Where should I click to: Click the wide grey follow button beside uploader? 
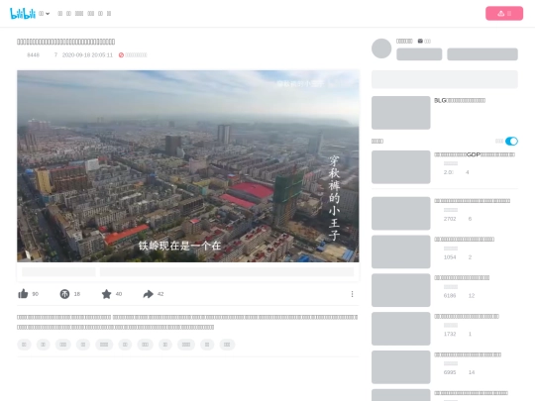pyautogui.click(x=482, y=54)
